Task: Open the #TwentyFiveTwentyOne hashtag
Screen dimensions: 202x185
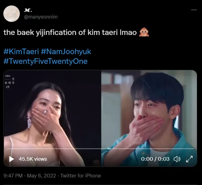Action: tap(45, 61)
